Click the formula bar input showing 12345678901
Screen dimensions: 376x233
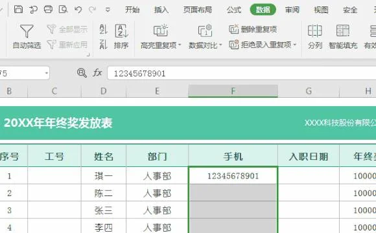pos(241,73)
